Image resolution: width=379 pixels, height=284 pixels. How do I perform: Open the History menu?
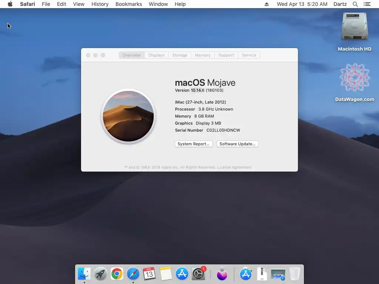click(100, 4)
